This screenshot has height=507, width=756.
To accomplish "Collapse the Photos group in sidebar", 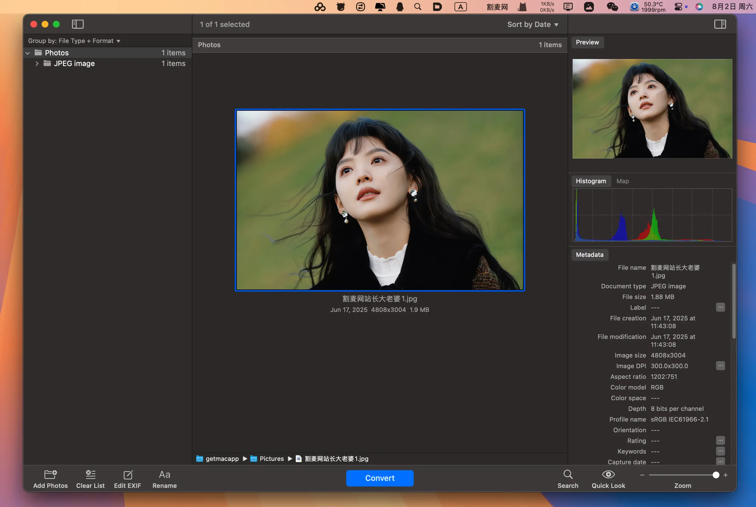I will point(28,53).
